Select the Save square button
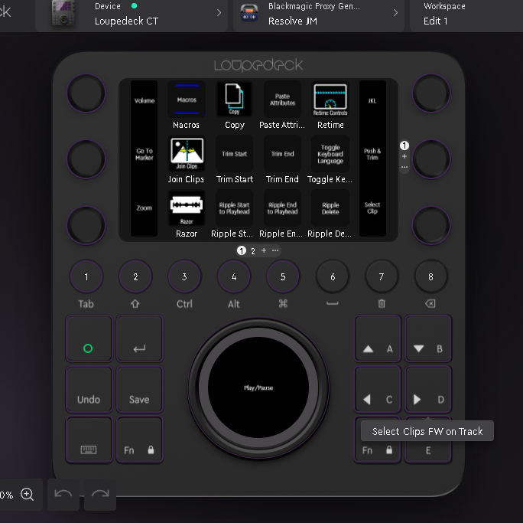The width and height of the screenshot is (523, 523). [x=139, y=390]
